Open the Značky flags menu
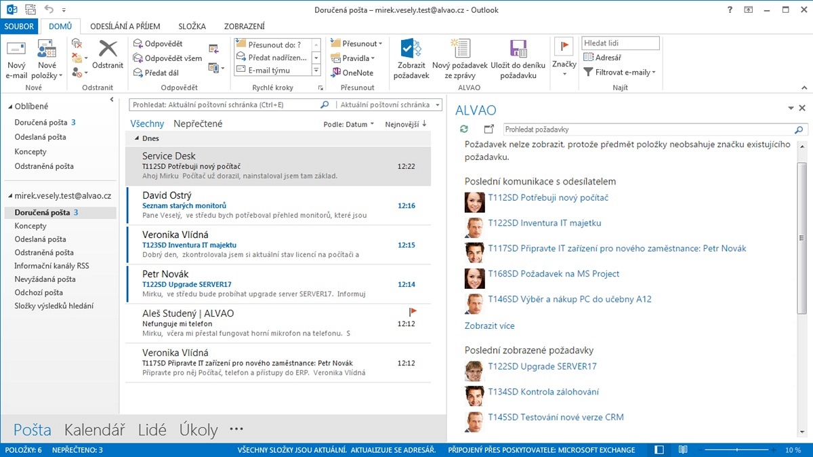The image size is (813, 457). [x=564, y=58]
